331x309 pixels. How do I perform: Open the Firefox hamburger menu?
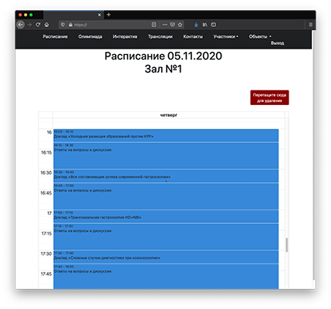[311, 25]
